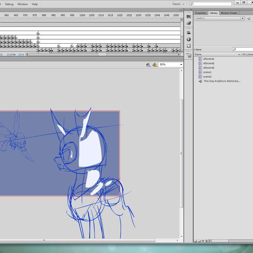Select altscene2 in the Library list
The image size is (253, 253).
coord(209,63)
